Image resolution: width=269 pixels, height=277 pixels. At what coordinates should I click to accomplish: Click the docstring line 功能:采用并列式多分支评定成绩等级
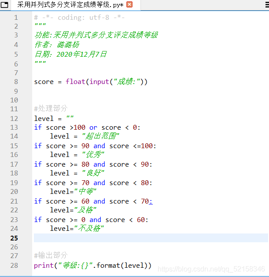click(x=96, y=35)
